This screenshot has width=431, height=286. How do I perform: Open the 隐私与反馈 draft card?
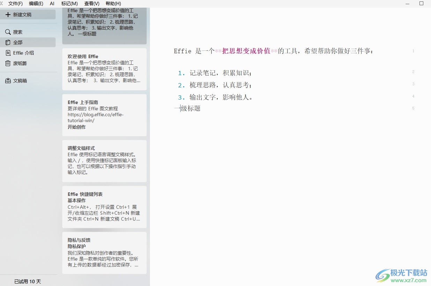pyautogui.click(x=104, y=253)
